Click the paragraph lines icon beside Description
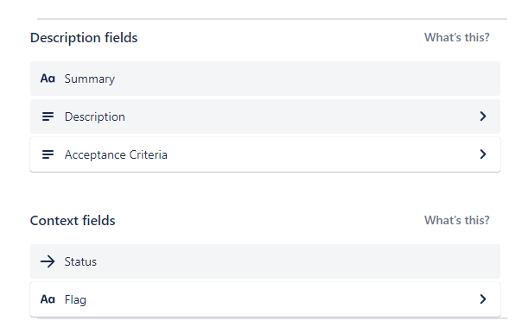522x333 pixels. pos(48,116)
